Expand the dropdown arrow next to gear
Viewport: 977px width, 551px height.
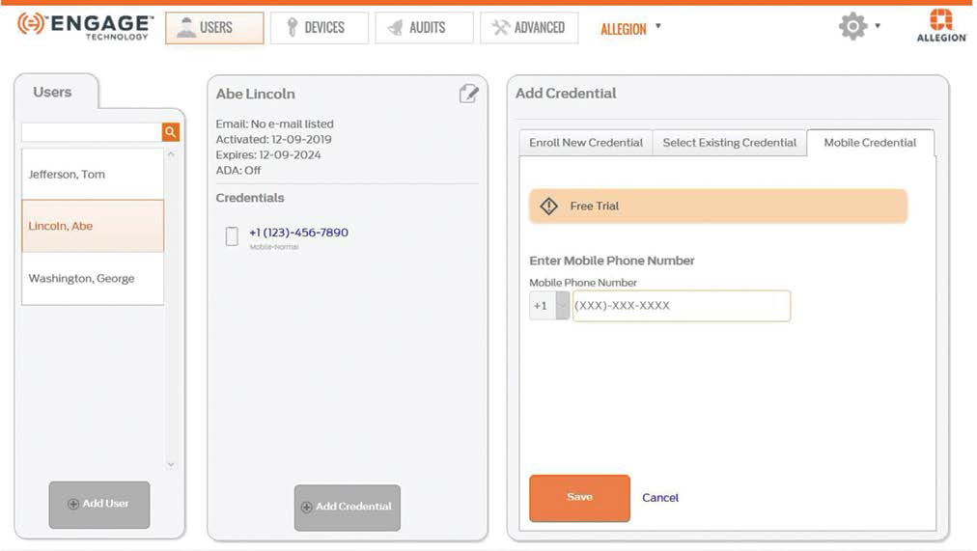coord(877,26)
